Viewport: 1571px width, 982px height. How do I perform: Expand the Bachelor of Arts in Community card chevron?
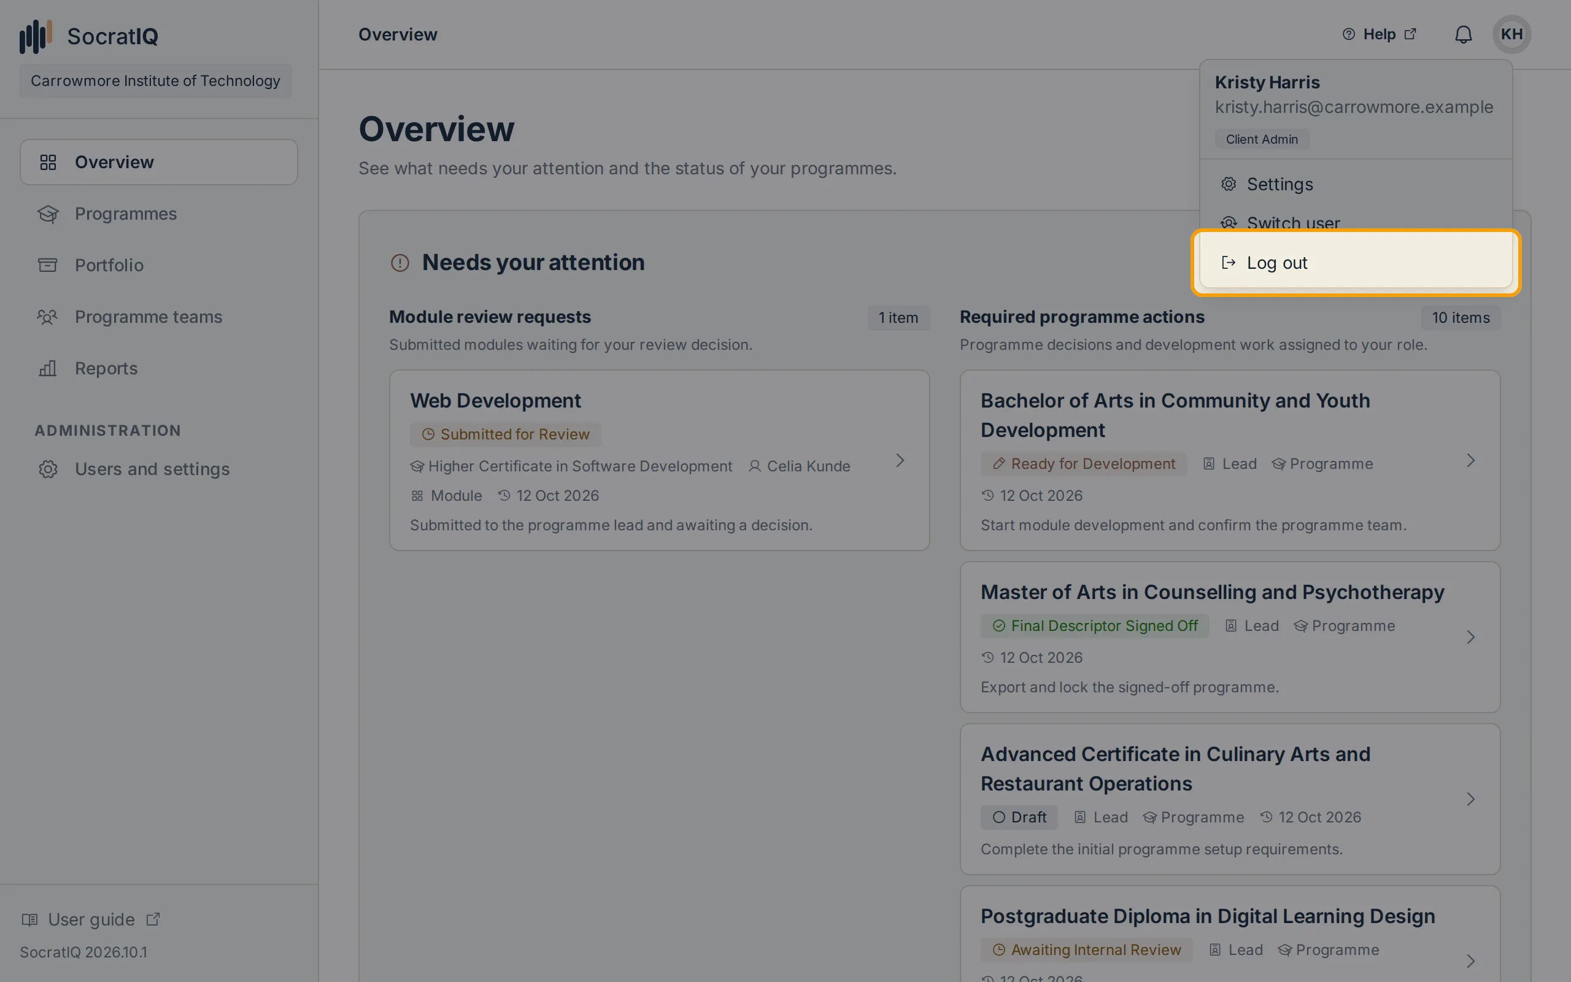click(1471, 460)
